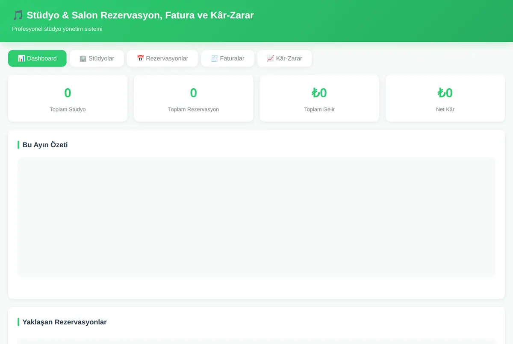The width and height of the screenshot is (513, 344).
Task: Click the trend chart icon on Kâr-Zarar
Action: pos(270,58)
